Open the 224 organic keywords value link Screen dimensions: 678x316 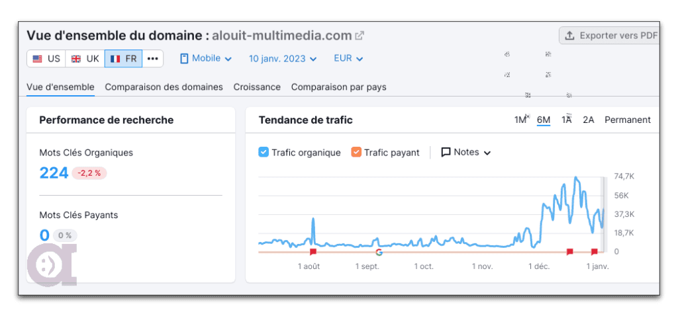[54, 173]
